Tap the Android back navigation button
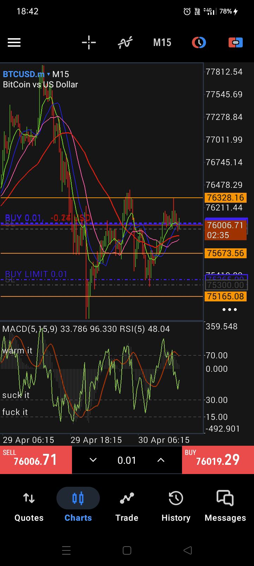This screenshot has height=566, width=254. click(188, 550)
